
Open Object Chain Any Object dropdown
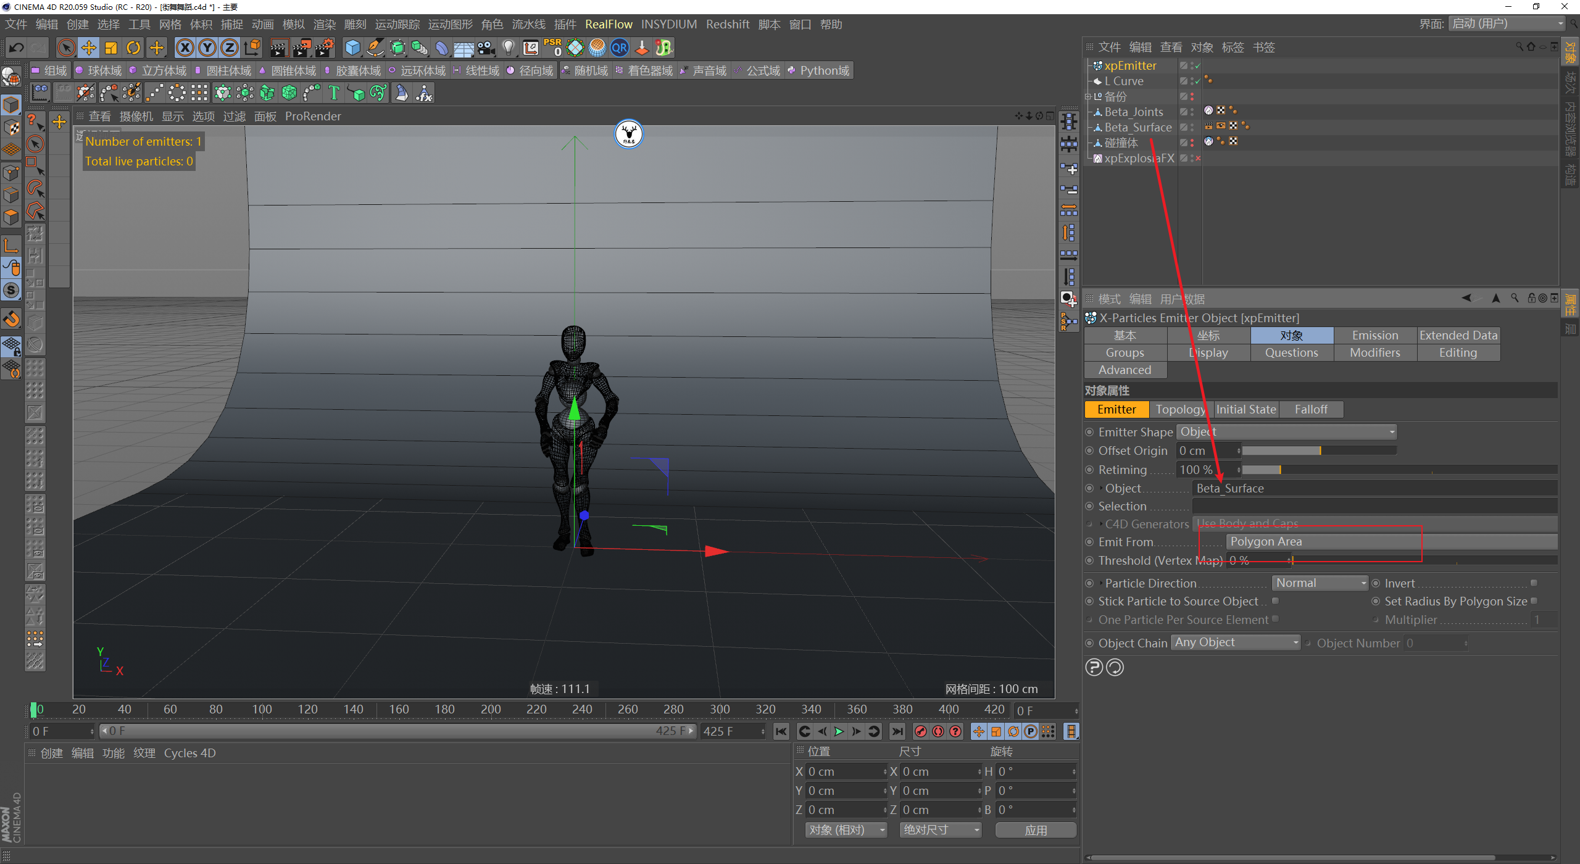pyautogui.click(x=1236, y=642)
